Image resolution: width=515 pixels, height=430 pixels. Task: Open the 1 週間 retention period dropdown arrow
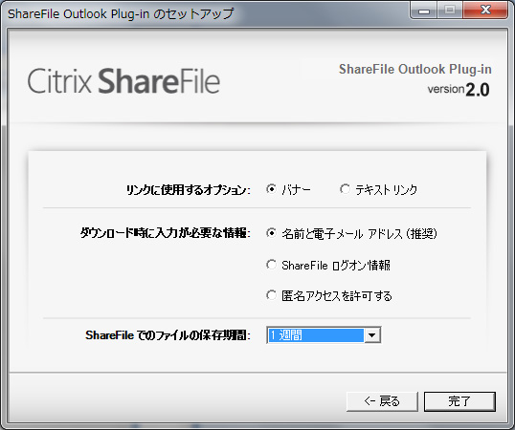(x=371, y=335)
